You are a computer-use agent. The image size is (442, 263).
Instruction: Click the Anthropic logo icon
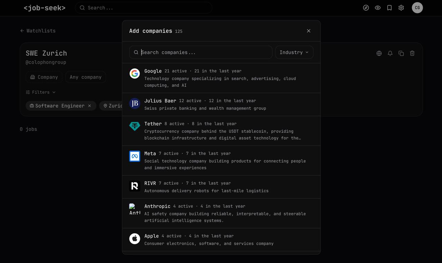(135, 209)
